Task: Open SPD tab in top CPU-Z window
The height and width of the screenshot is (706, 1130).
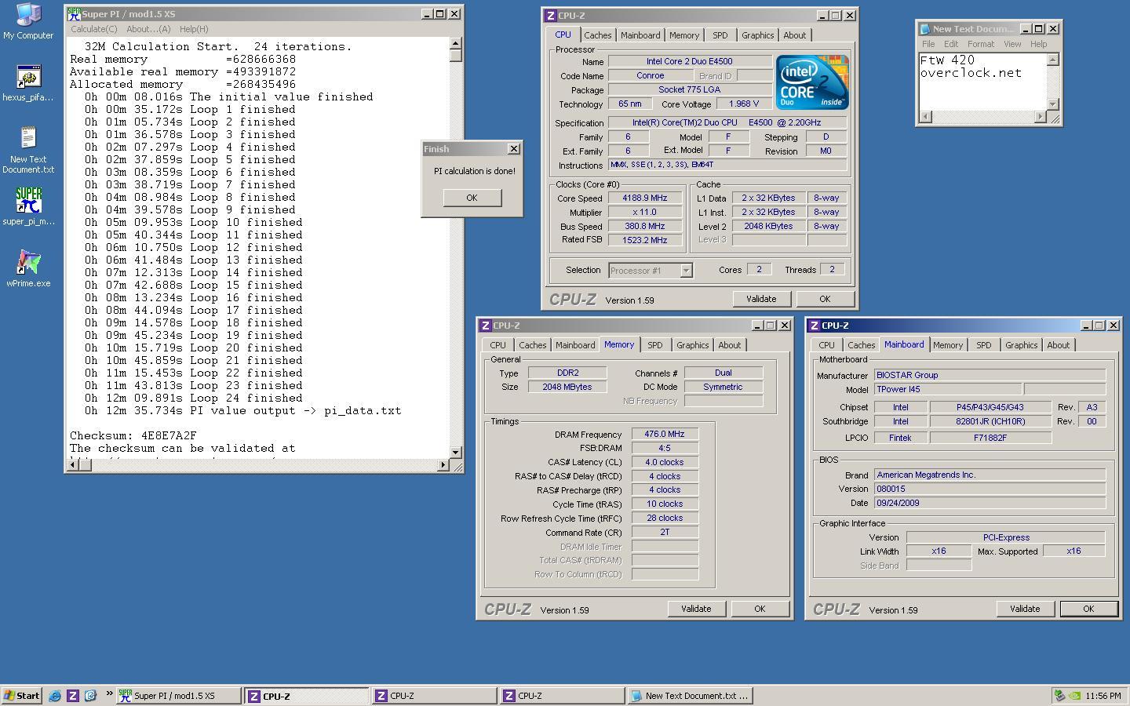Action: [x=720, y=35]
